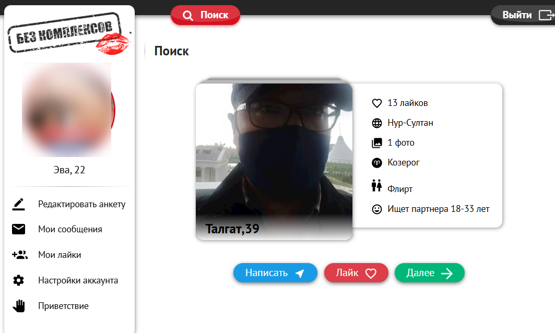Click the photo gallery icon beside 1 фото

point(376,143)
